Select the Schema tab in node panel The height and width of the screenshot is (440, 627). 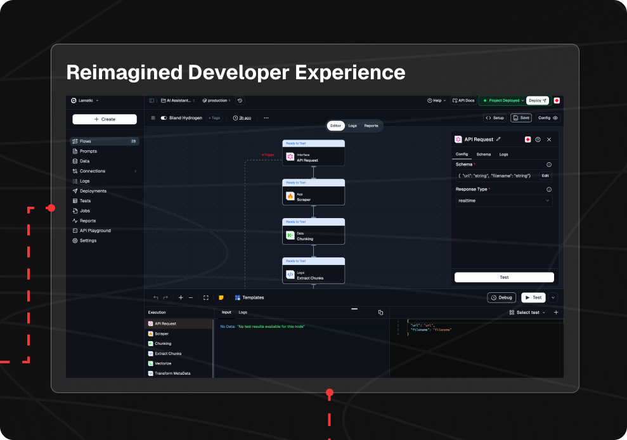coord(484,155)
